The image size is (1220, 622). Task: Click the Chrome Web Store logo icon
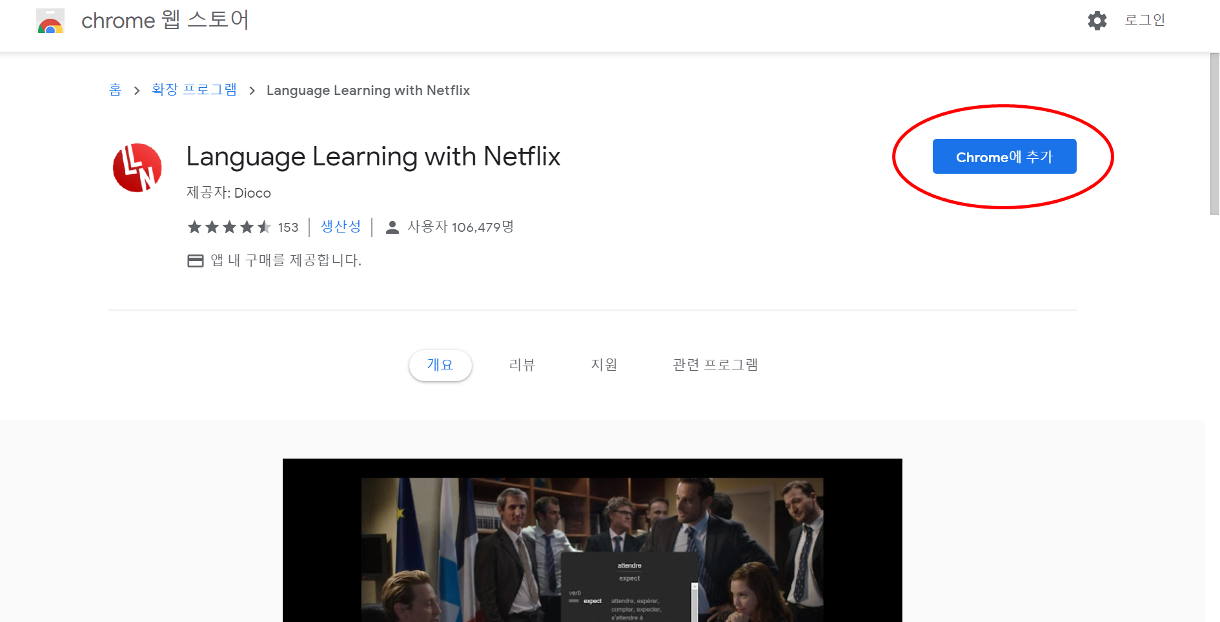[50, 21]
